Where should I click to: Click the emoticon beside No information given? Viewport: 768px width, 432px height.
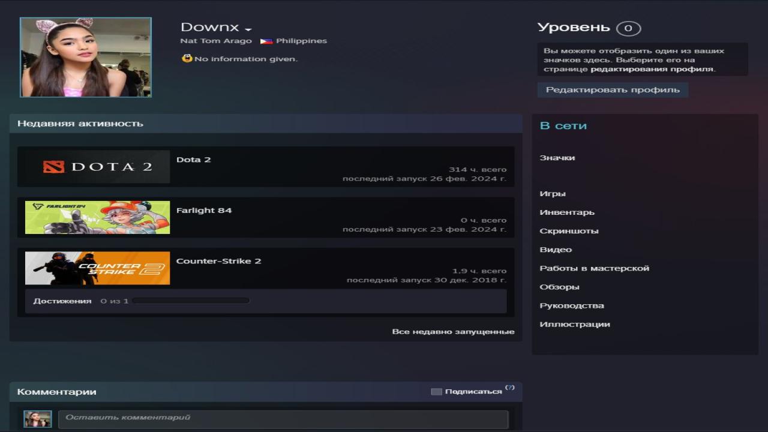point(187,58)
